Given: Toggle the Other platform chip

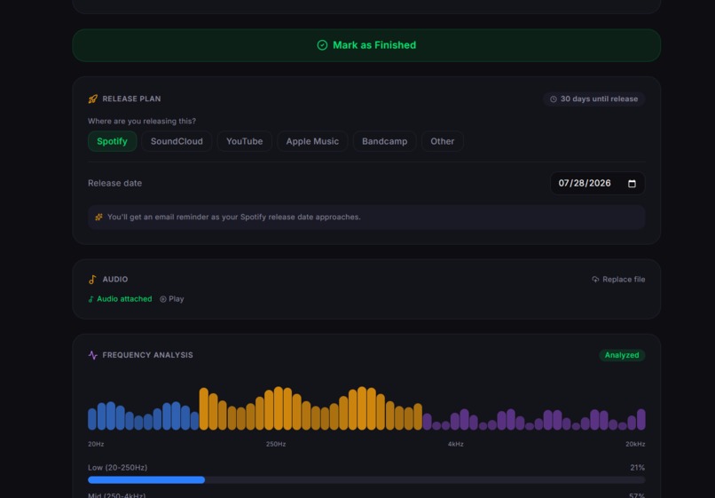Looking at the screenshot, I should pos(443,141).
